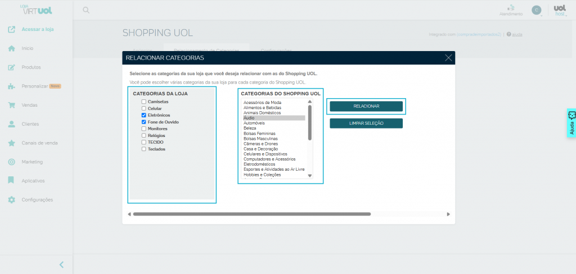Screen dimensions: 576x274
Task: Click the Configurações gear icon
Action: (12, 200)
